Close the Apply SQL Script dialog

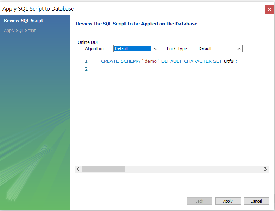point(269,9)
